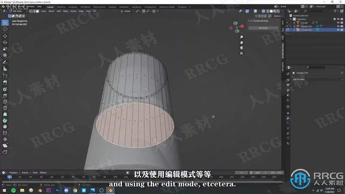This screenshot has height=194, width=345.
Task: Disable render for Cylinder.001 camera icon
Action: click(x=342, y=26)
